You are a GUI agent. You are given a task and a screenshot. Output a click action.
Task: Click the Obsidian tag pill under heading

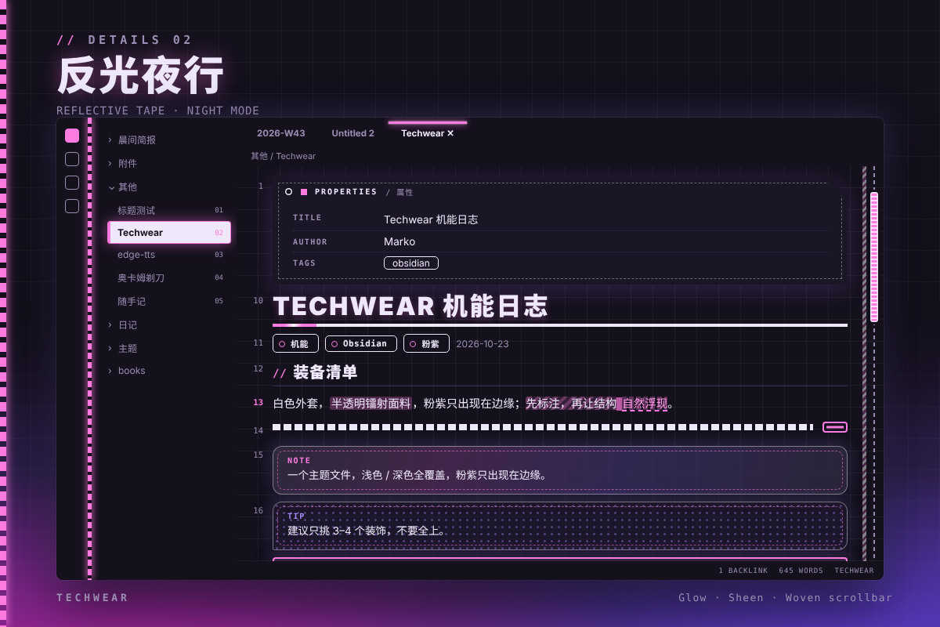(x=361, y=343)
